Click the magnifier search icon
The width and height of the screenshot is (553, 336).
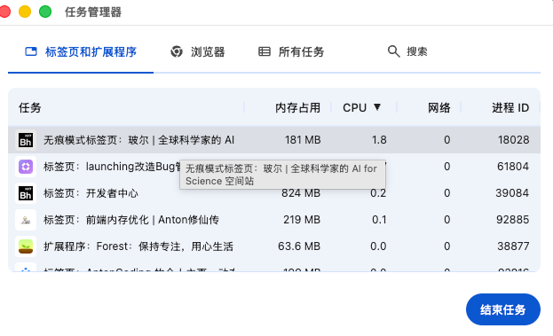coord(393,51)
